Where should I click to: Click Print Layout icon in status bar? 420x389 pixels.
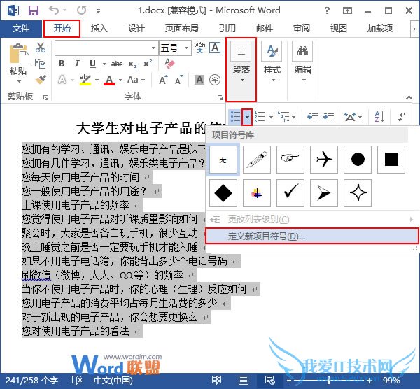244,380
